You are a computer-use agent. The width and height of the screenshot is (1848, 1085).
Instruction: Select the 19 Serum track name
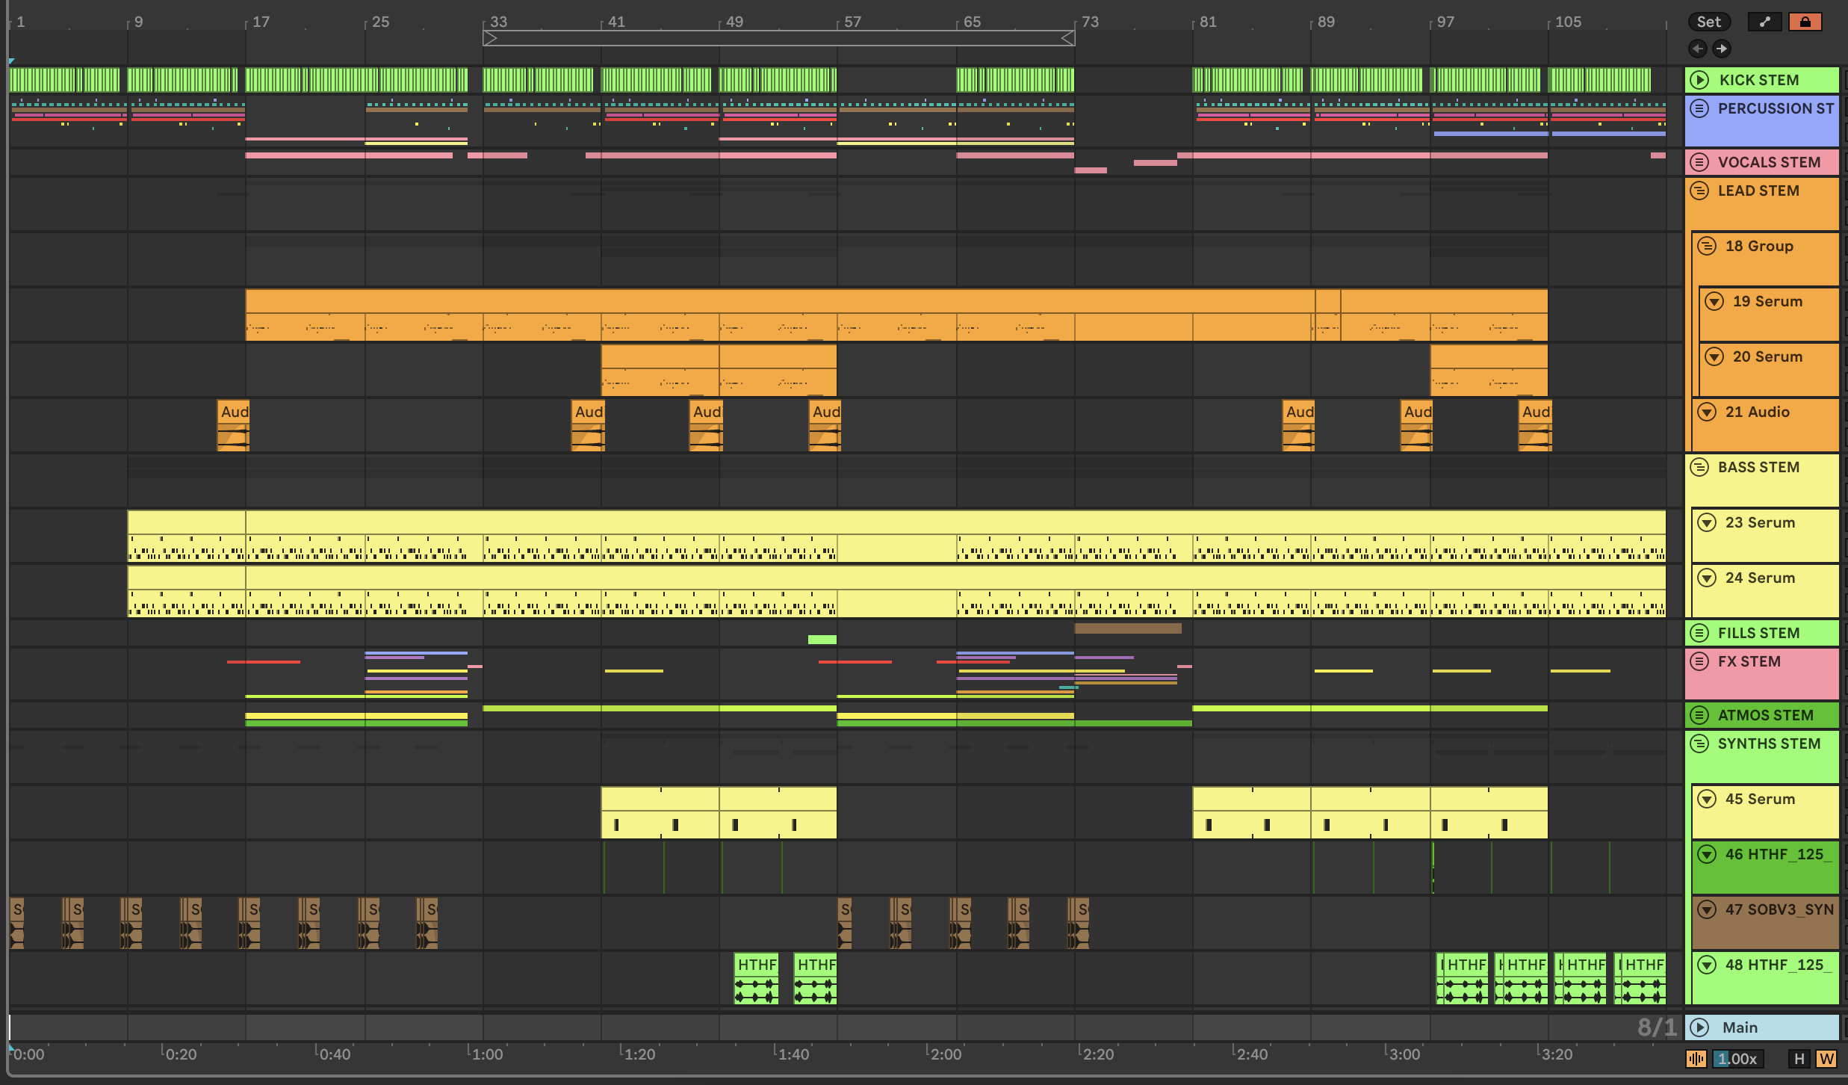pos(1767,301)
